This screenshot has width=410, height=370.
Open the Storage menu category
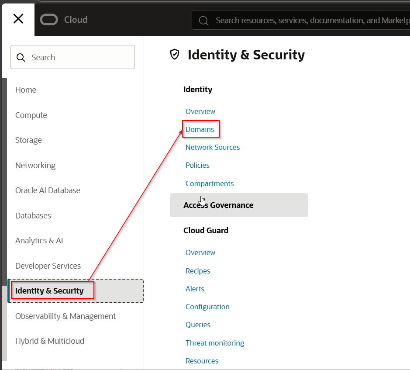[28, 140]
